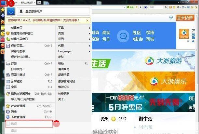Click the 登录傲游账户 login field

tap(53, 11)
